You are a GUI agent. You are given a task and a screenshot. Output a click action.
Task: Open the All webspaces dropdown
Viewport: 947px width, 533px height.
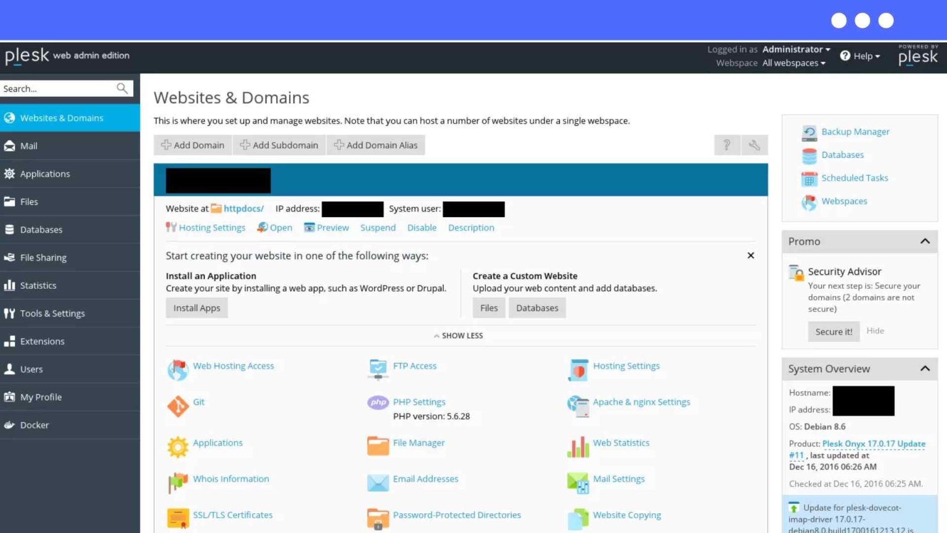(793, 63)
